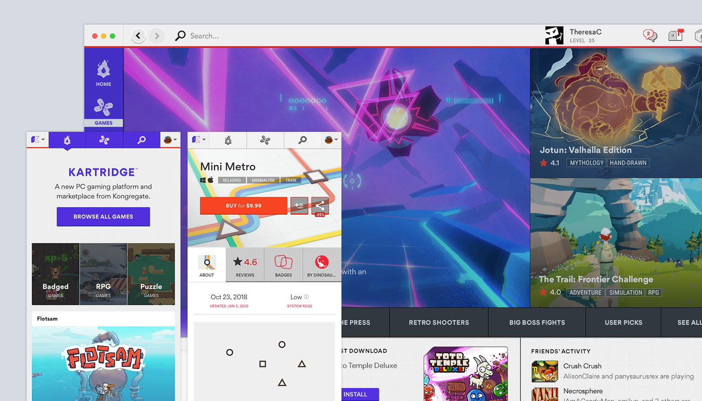702x401 pixels.
Task: Open RPG games category tile
Action: (103, 274)
